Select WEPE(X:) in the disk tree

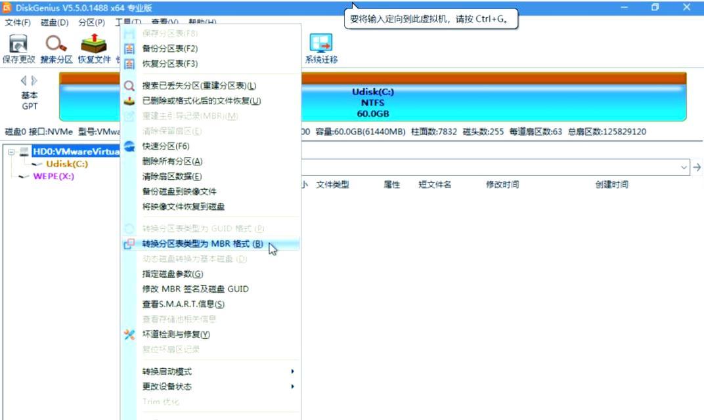(x=53, y=177)
